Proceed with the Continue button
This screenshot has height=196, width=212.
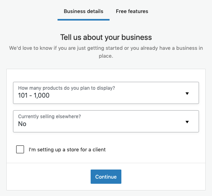pos(106,177)
